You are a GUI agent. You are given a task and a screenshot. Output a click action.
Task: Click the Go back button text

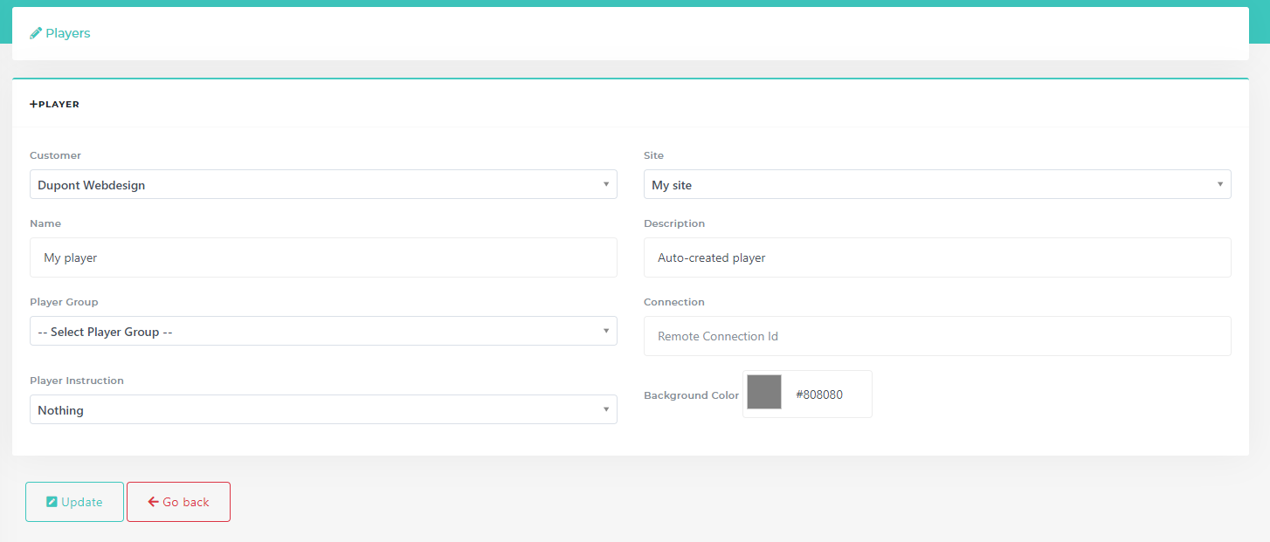pos(186,502)
